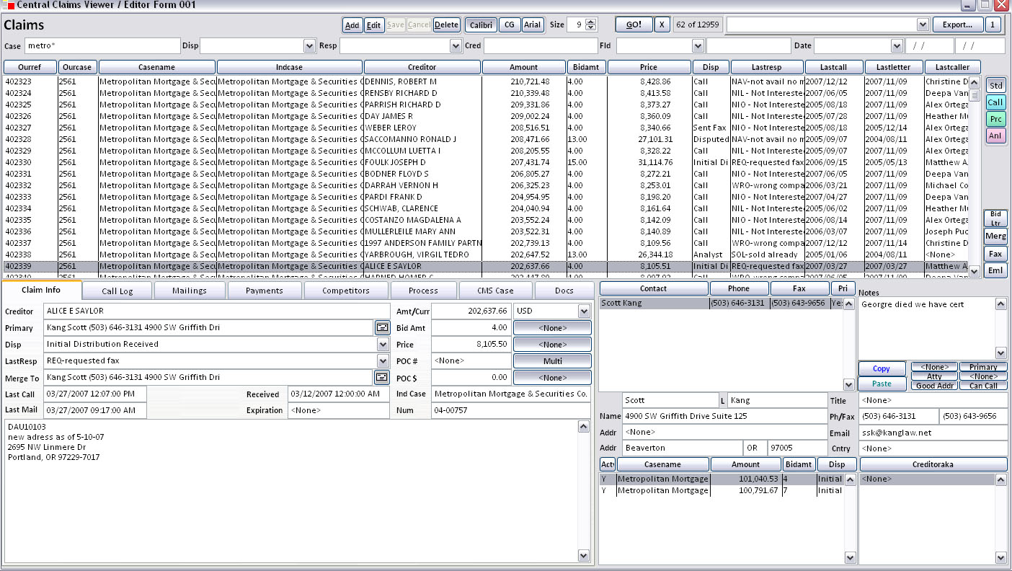Open the Payments tab
Screen dimensions: 1012x571
tap(265, 291)
